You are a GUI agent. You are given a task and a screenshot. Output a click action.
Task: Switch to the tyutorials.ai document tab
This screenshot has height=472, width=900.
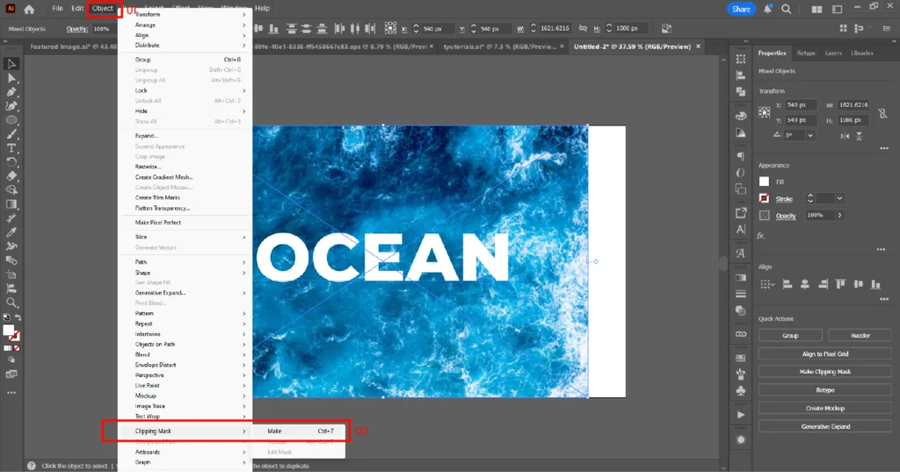tap(499, 47)
